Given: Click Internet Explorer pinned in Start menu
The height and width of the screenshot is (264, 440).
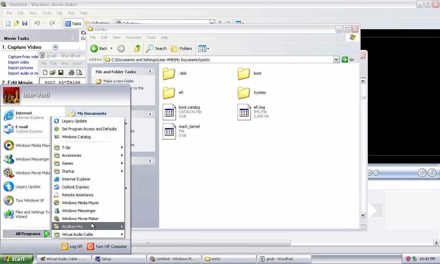Looking at the screenshot, I should (27, 115).
